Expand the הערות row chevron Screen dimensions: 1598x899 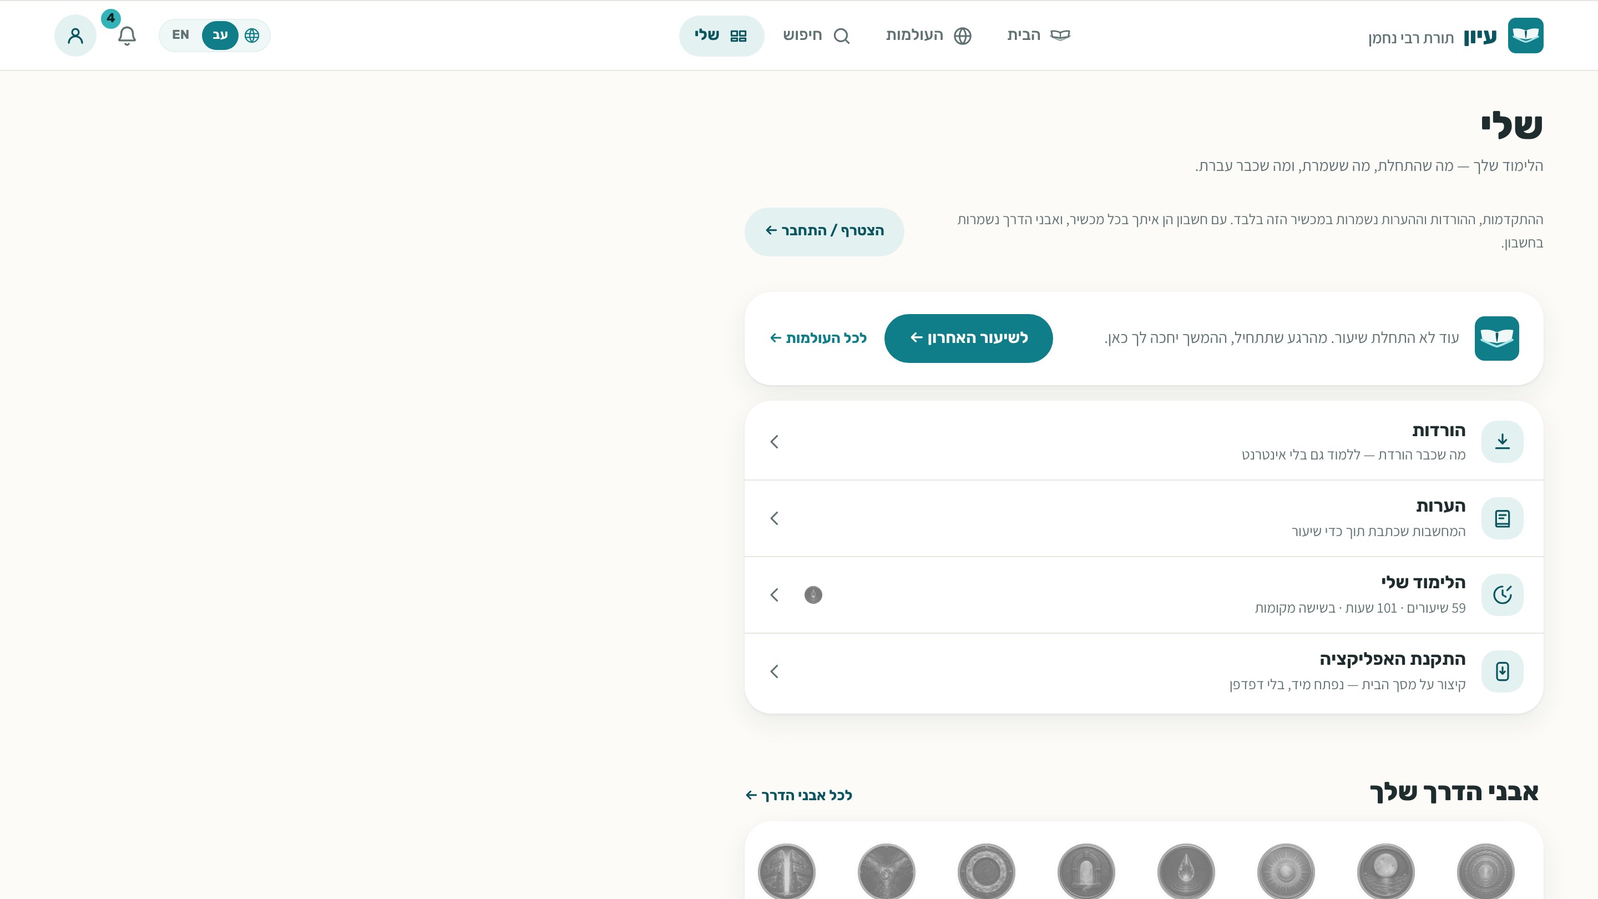coord(774,518)
